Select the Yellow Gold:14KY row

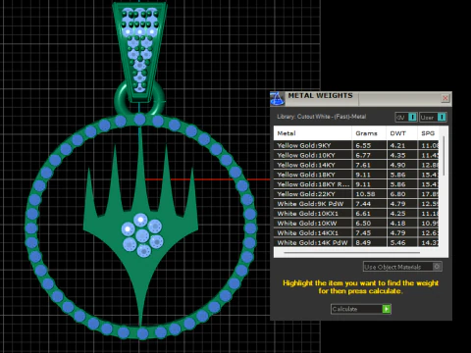coord(356,165)
